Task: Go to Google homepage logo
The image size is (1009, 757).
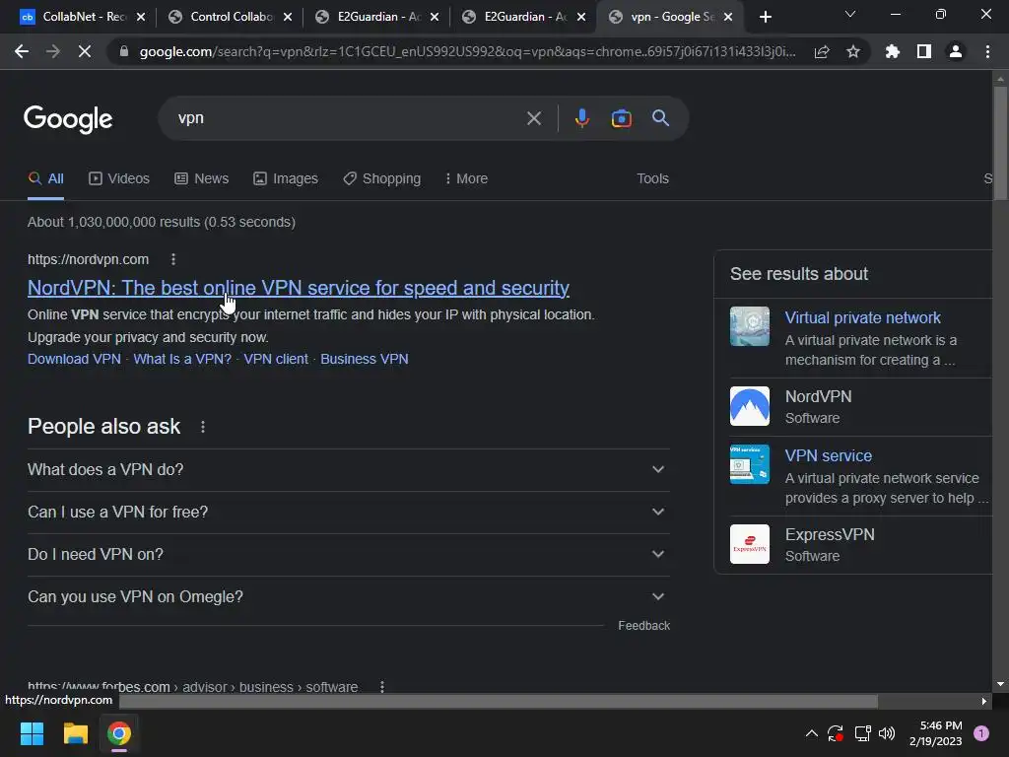Action: click(x=68, y=118)
